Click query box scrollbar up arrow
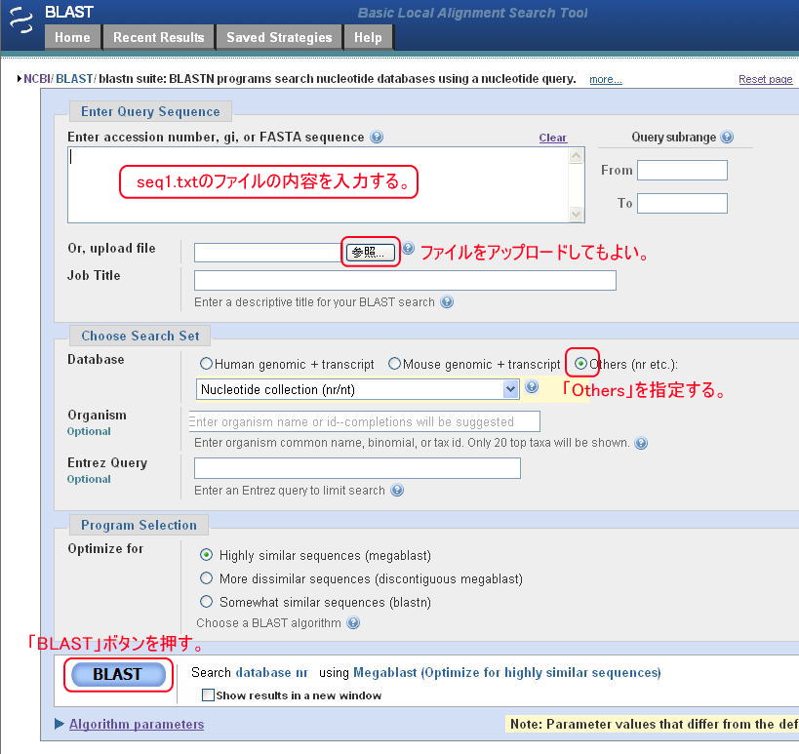 [x=577, y=155]
